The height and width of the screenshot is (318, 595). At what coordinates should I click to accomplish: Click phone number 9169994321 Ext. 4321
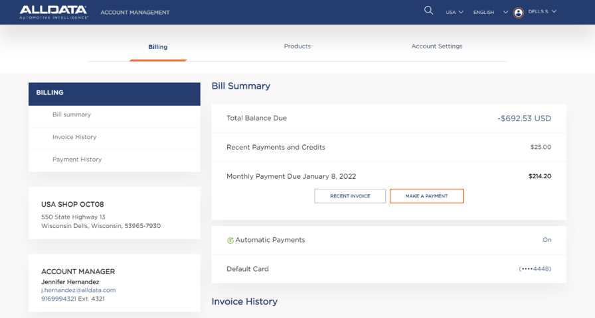pos(73,299)
